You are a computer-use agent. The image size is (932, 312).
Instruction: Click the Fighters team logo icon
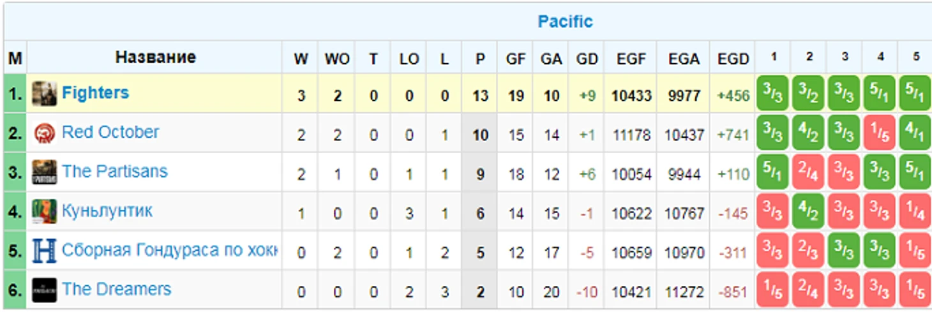(x=44, y=94)
